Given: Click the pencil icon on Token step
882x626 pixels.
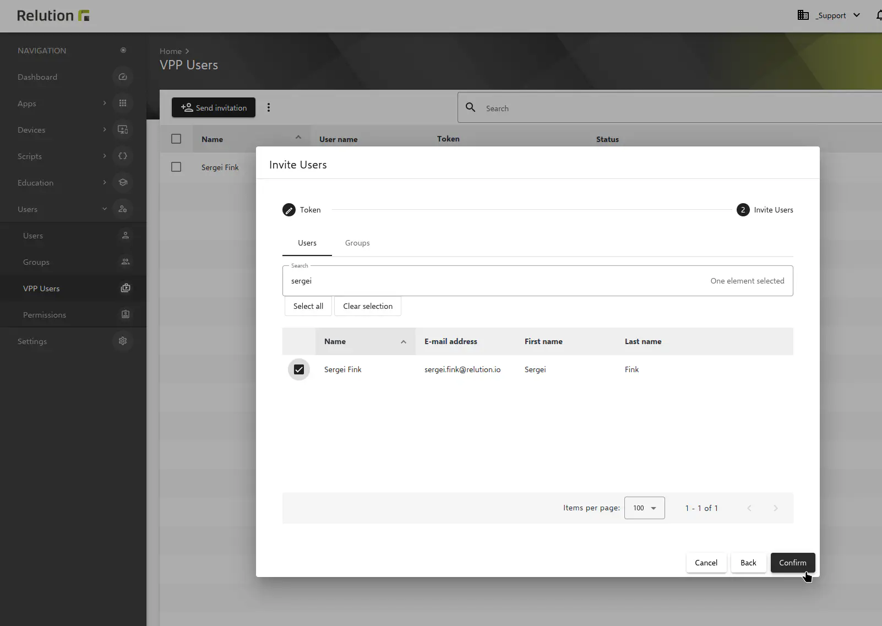Looking at the screenshot, I should [x=289, y=210].
